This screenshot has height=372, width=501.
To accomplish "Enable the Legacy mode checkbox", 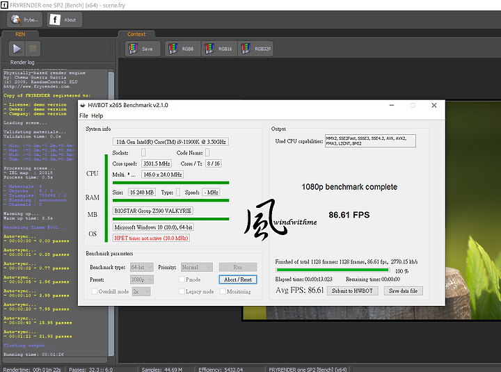I will (182, 291).
